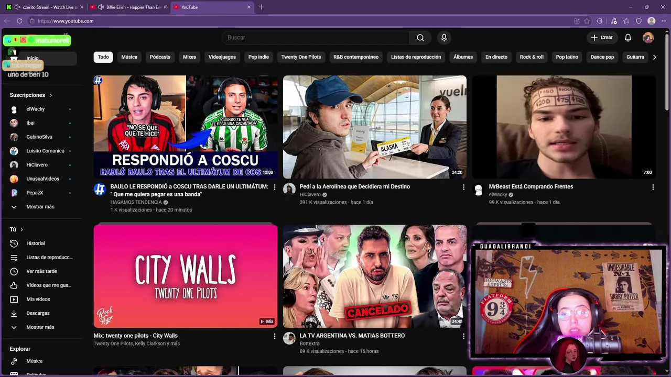Open the notifications bell
671x377 pixels.
(628, 38)
